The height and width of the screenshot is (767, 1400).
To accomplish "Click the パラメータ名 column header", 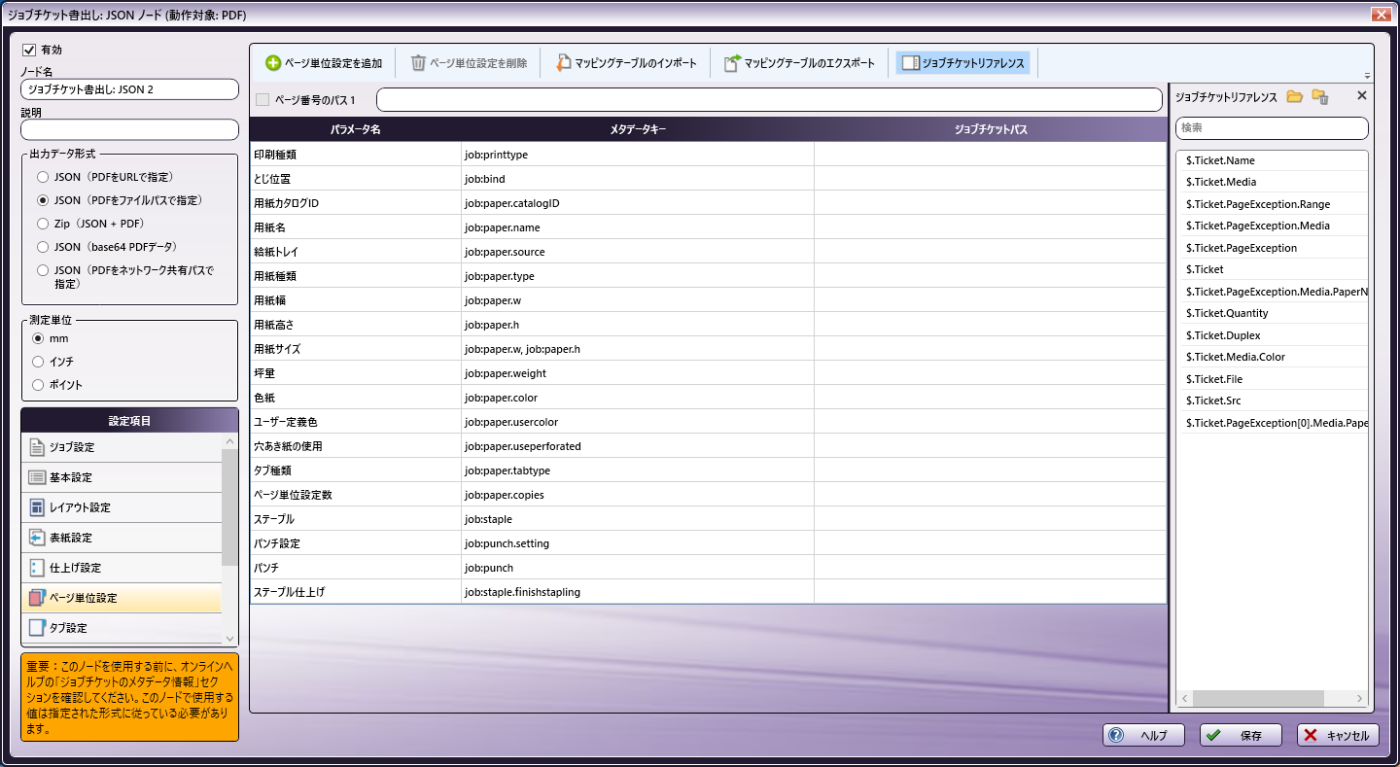I will [355, 129].
